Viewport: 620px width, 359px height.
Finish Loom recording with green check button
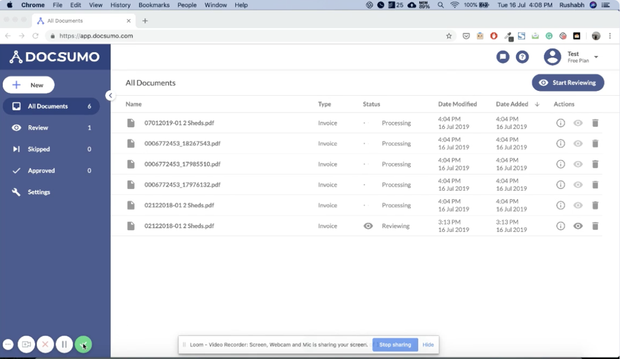tap(83, 344)
